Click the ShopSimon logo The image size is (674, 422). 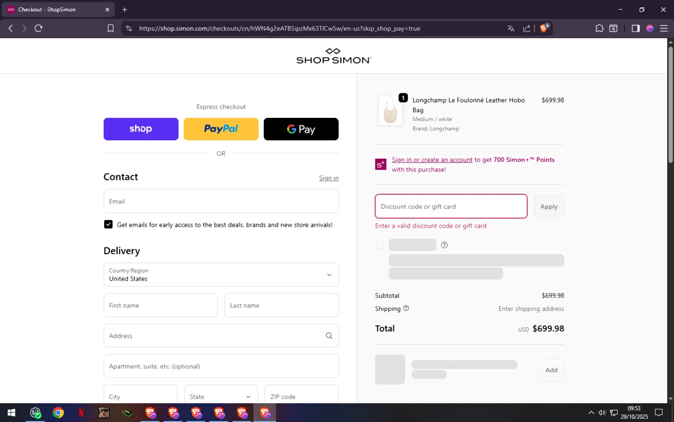point(333,56)
